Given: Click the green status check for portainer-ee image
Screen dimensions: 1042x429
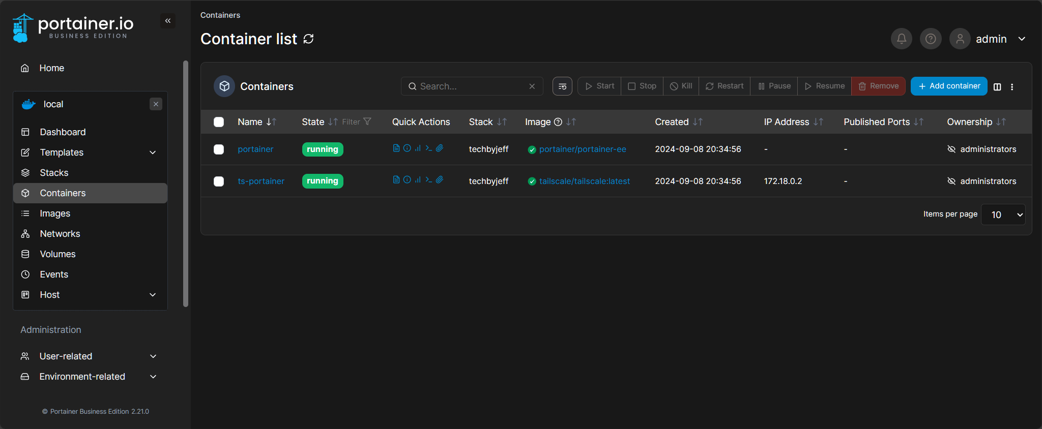Looking at the screenshot, I should (x=532, y=149).
